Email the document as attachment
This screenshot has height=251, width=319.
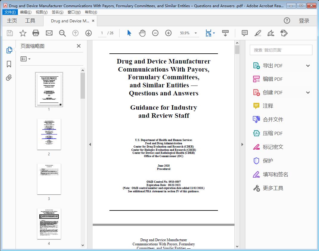(49, 33)
